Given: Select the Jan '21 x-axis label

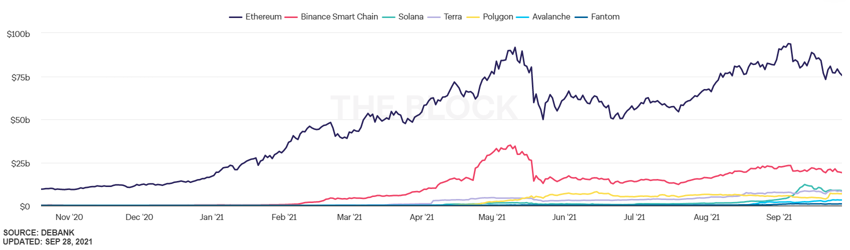Looking at the screenshot, I should click(212, 217).
